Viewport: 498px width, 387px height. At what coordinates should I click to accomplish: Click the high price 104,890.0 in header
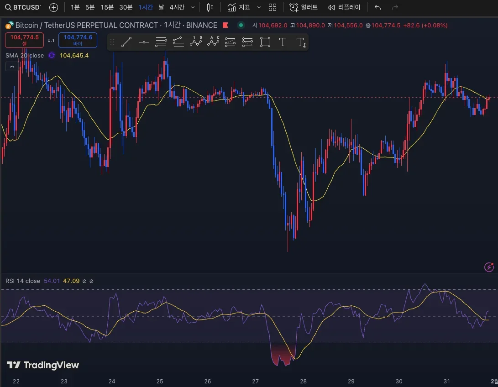[x=310, y=26]
